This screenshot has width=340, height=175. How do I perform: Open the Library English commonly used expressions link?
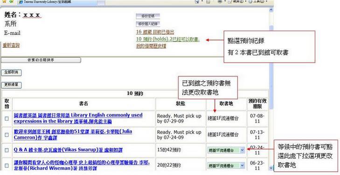click(x=78, y=118)
